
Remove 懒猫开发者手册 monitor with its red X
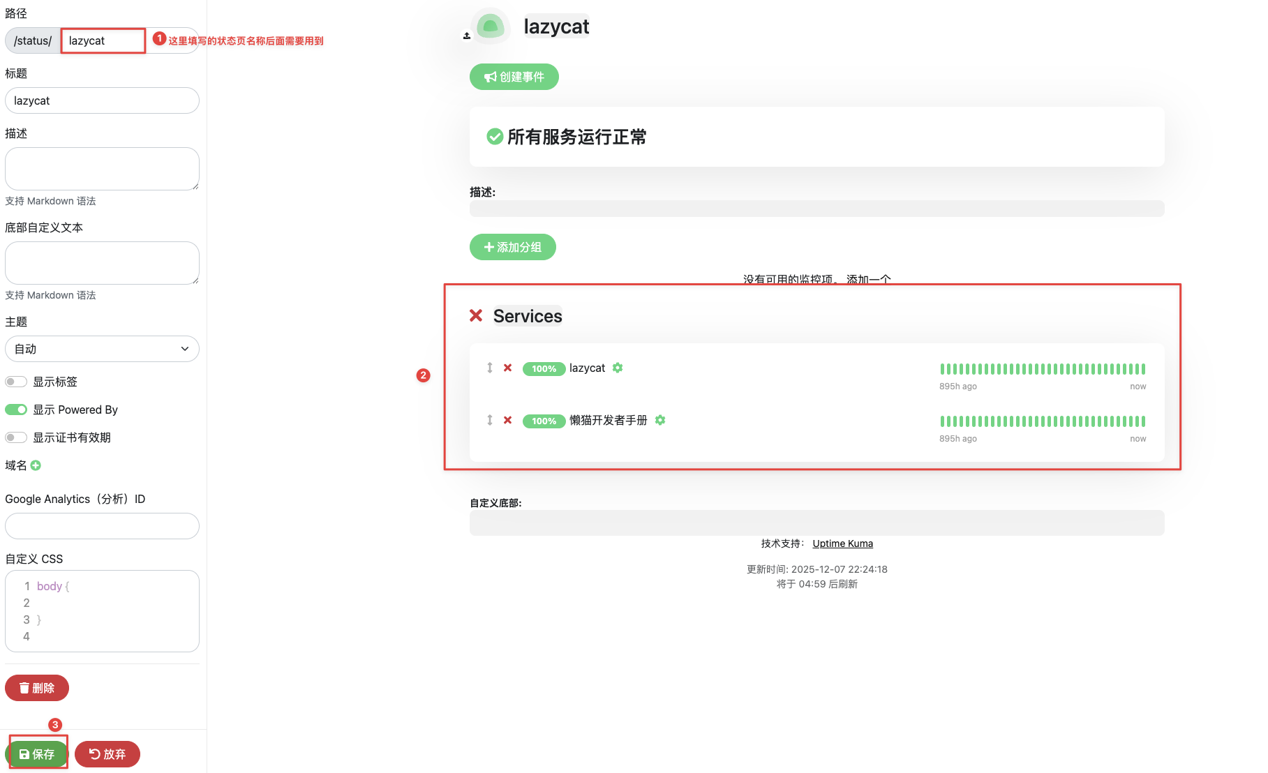pos(508,420)
